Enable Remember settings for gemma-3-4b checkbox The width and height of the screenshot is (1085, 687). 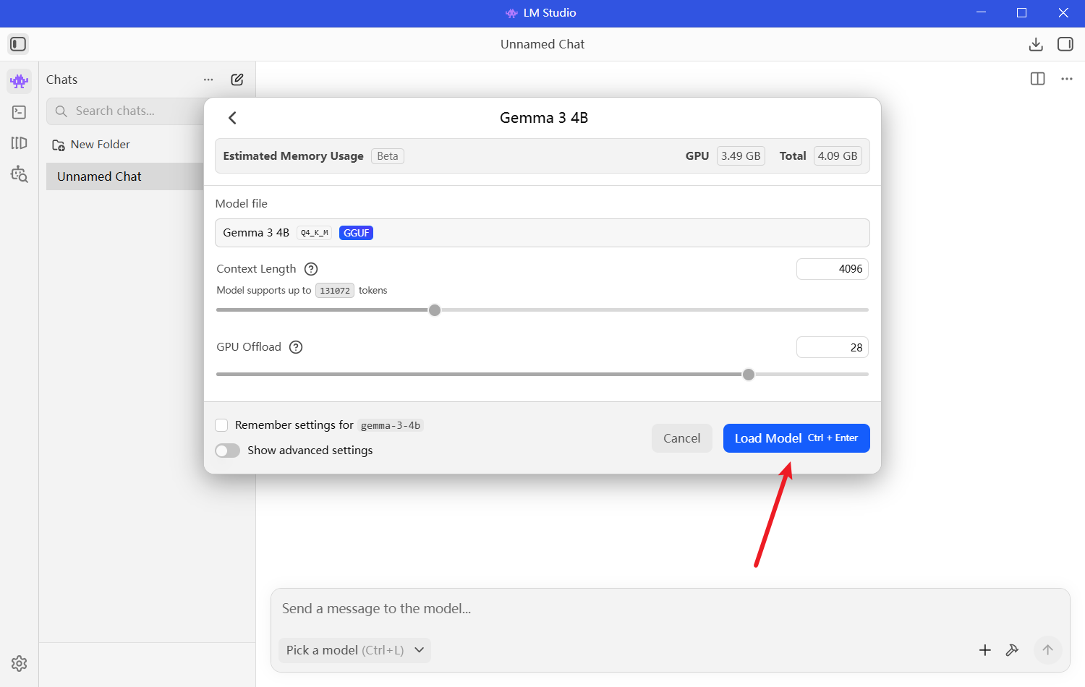(222, 425)
